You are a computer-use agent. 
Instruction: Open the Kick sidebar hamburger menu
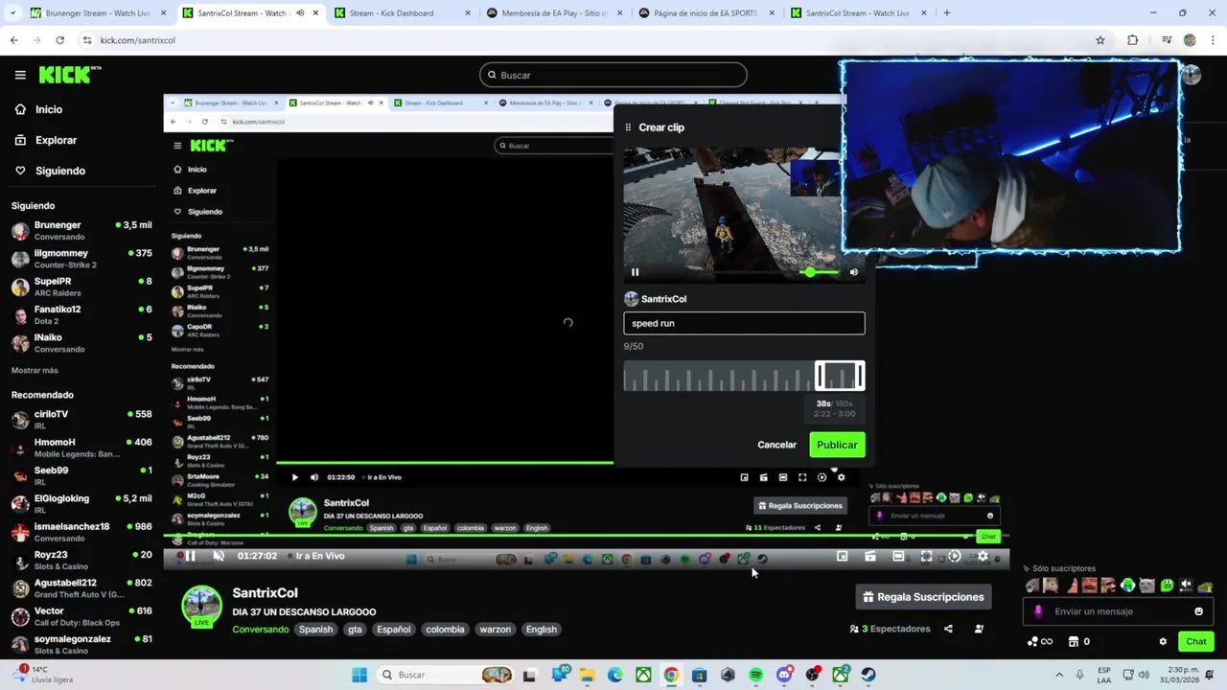tap(20, 75)
